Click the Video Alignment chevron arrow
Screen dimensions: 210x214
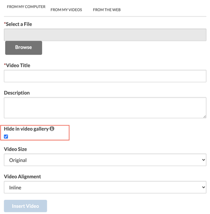pyautogui.click(x=203, y=187)
